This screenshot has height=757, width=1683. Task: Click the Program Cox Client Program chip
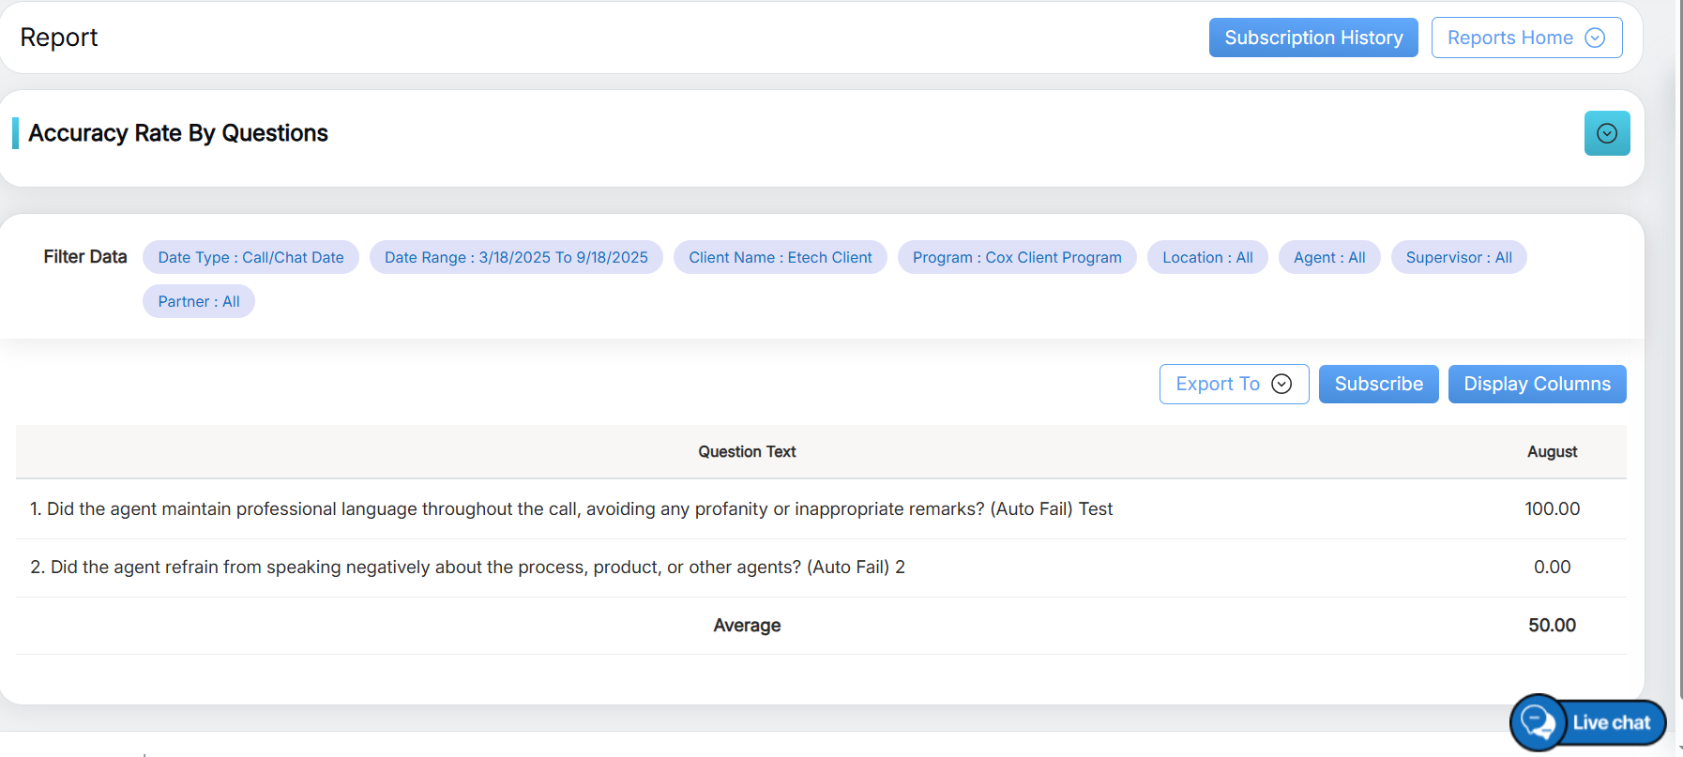point(1016,258)
